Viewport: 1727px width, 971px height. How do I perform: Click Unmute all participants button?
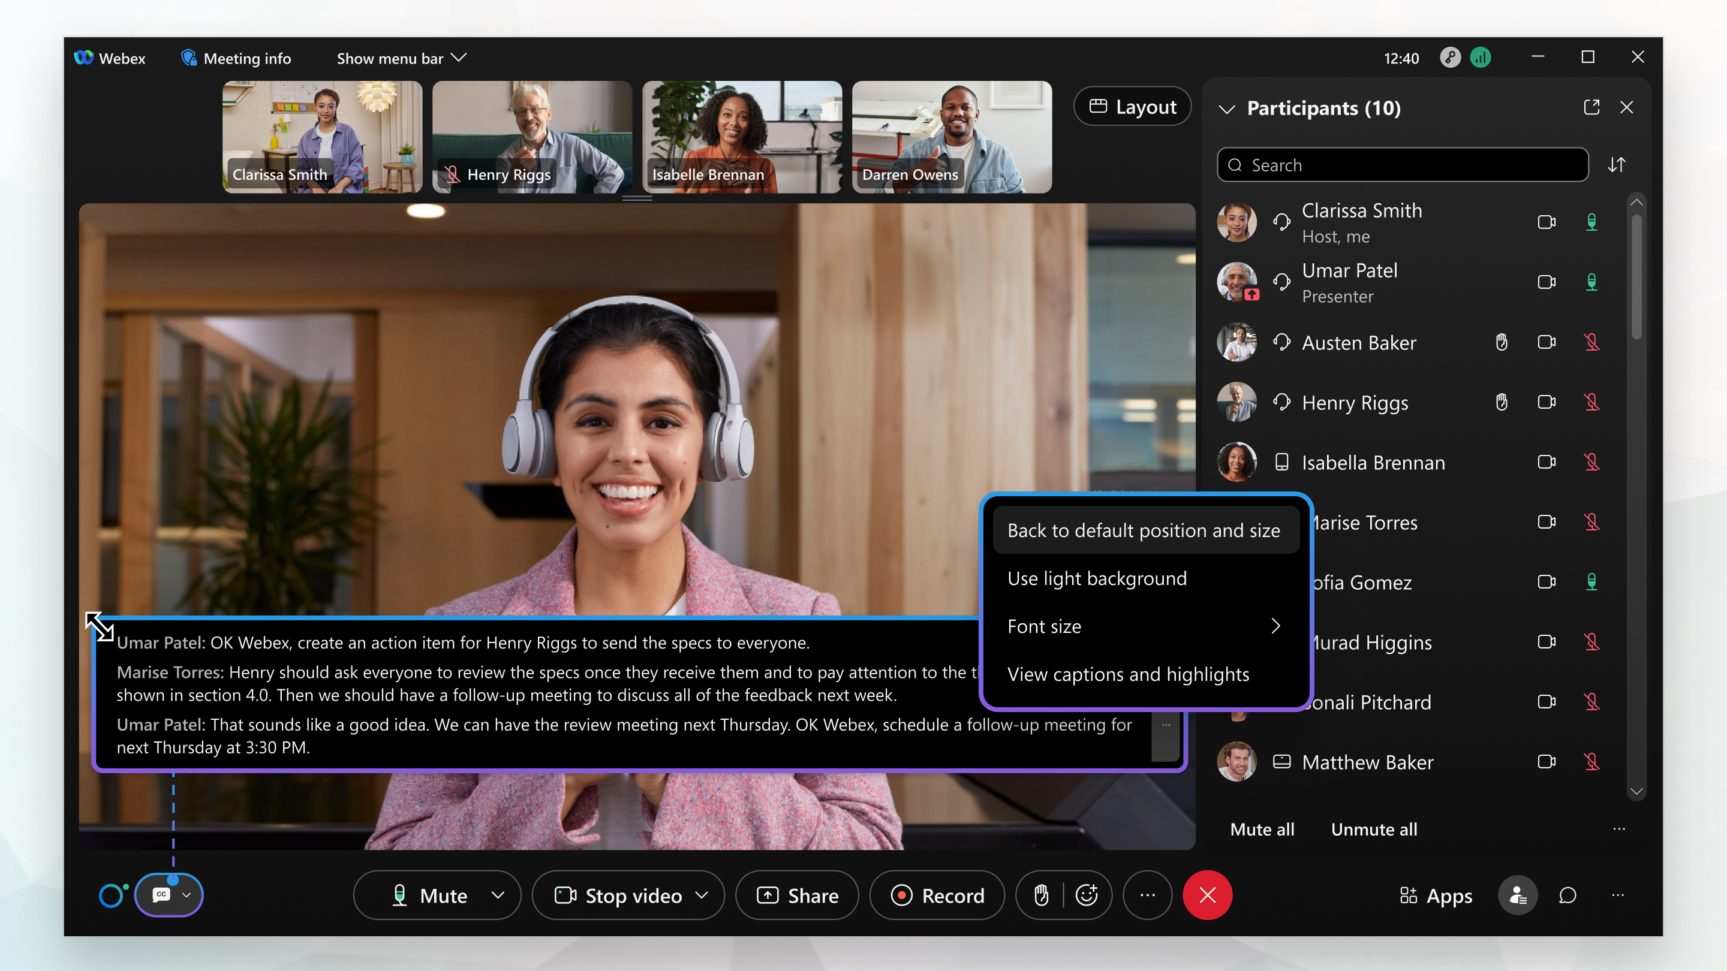[1374, 828]
